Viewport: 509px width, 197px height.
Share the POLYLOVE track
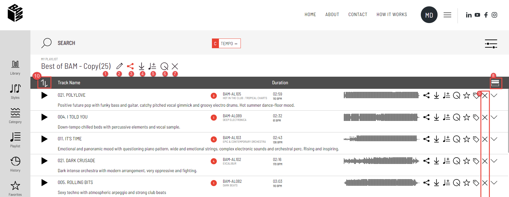427,95
